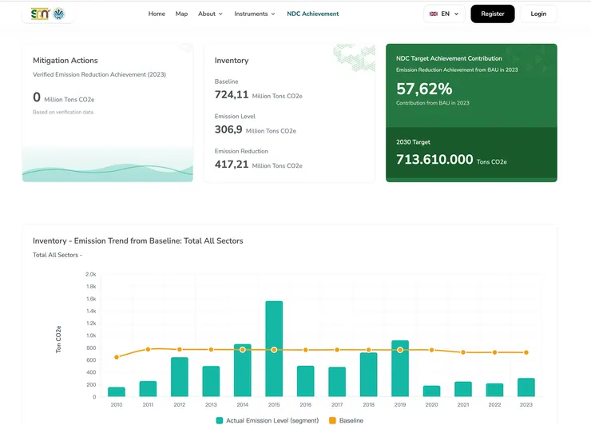Click the Login button

pos(538,14)
